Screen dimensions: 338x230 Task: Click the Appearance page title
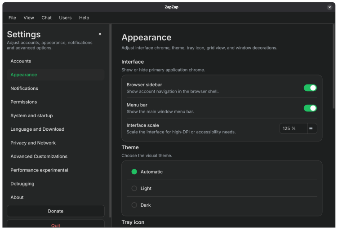point(147,37)
